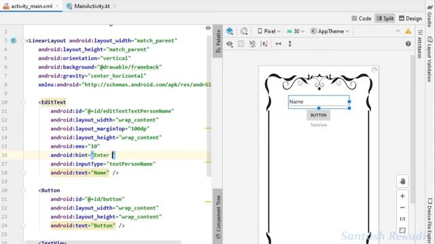
Task: Click the android:ems="10" line
Action: (x=75, y=146)
